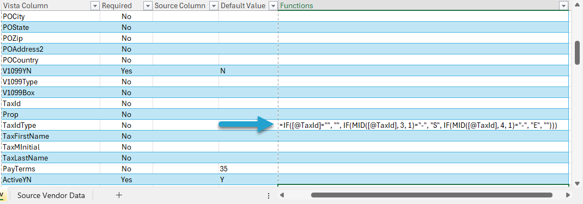Select the Prop cell
The height and width of the screenshot is (204, 583).
[50, 114]
